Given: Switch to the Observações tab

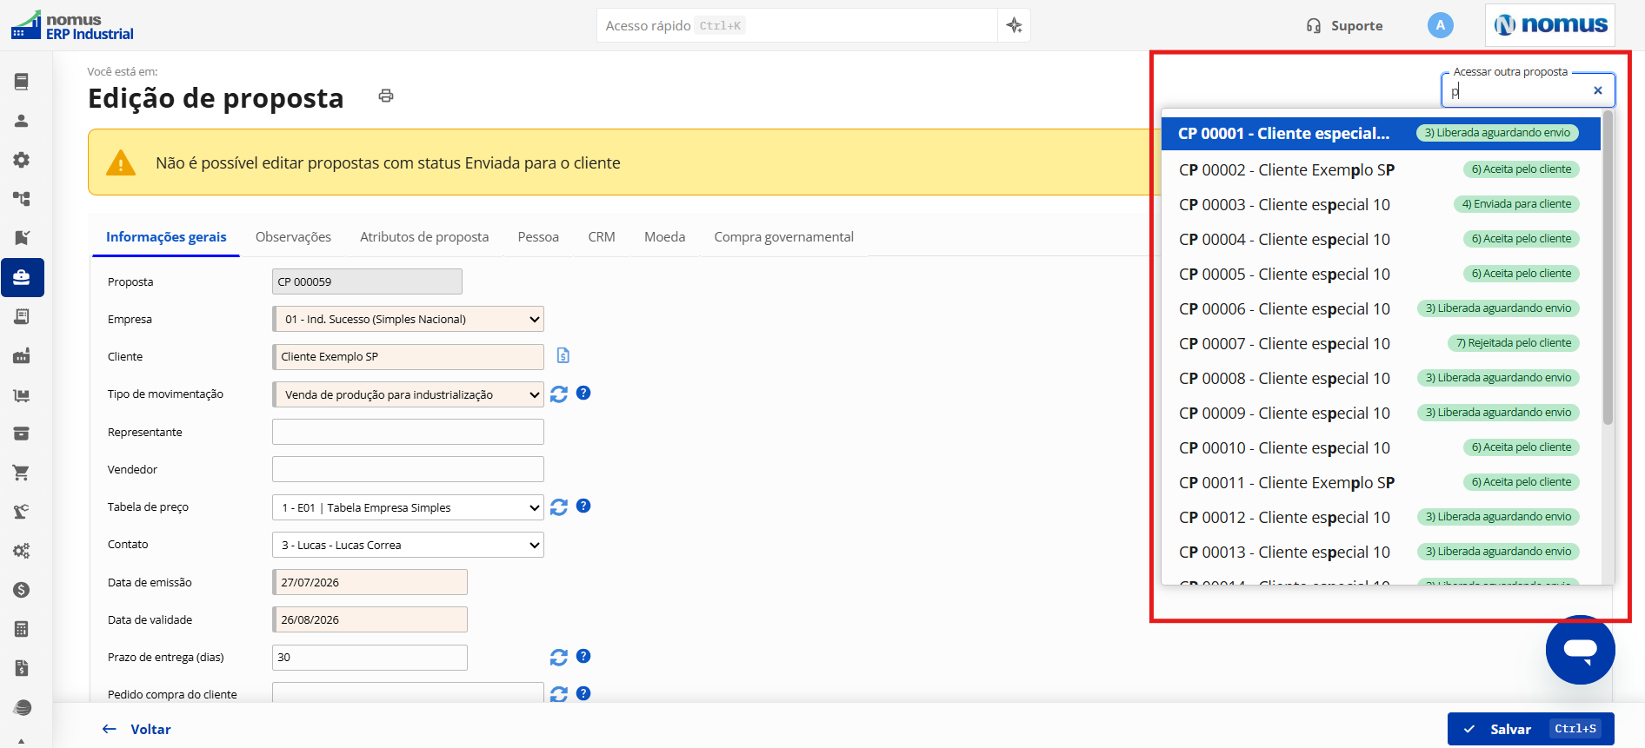Looking at the screenshot, I should tap(293, 237).
